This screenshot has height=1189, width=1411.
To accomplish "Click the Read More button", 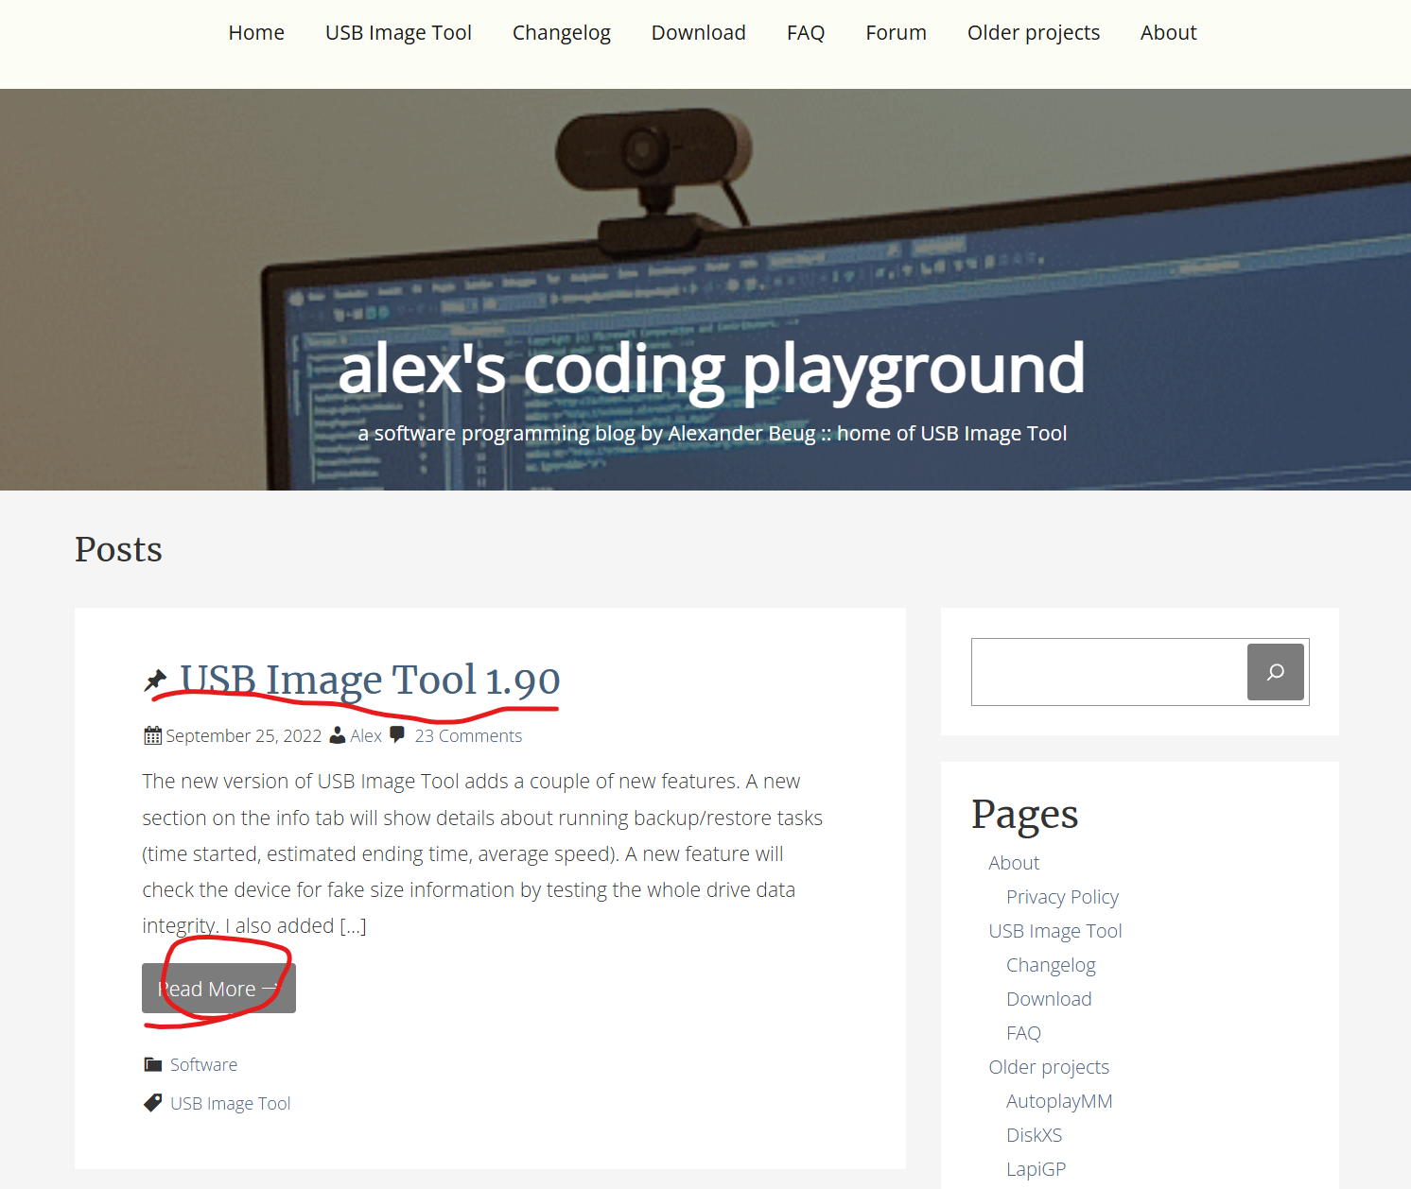I will click(218, 989).
